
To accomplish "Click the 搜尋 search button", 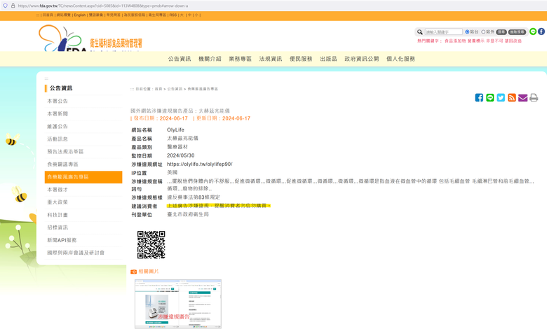I will [501, 31].
